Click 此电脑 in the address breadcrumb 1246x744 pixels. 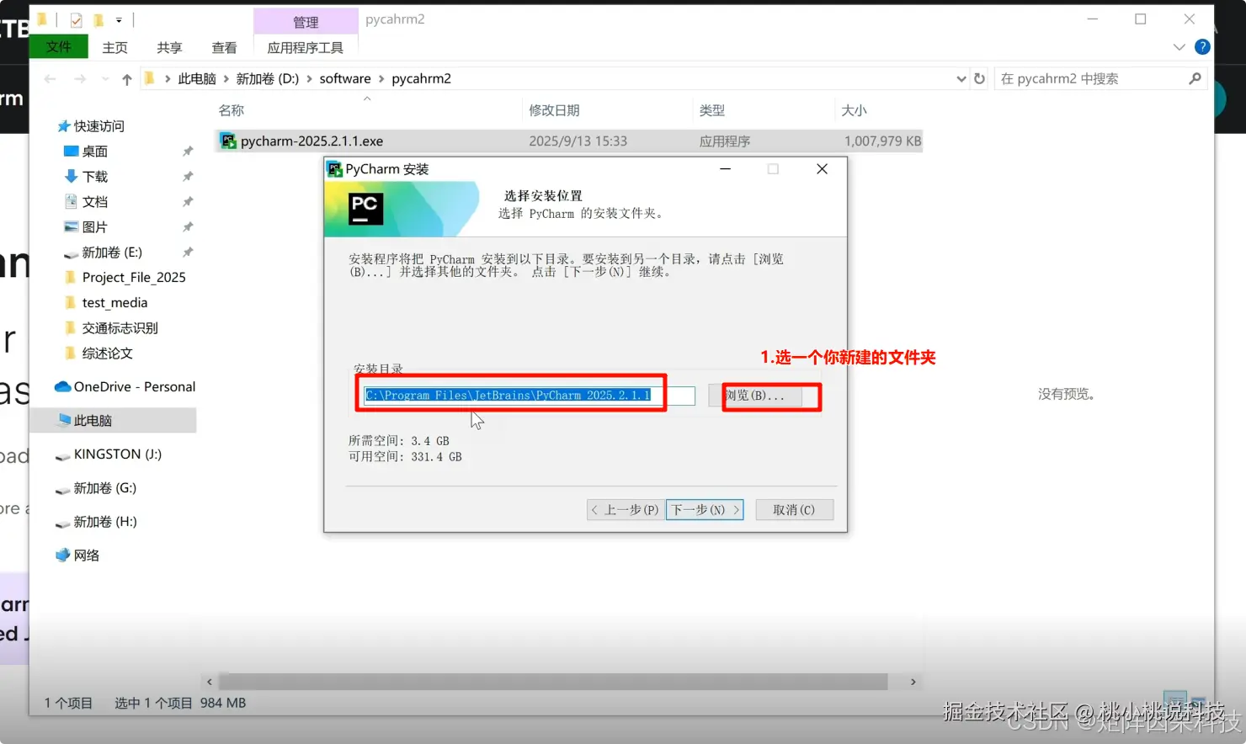coord(197,79)
